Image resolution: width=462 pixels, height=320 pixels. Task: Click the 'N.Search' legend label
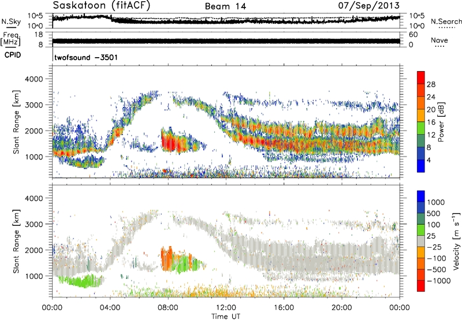(x=446, y=21)
